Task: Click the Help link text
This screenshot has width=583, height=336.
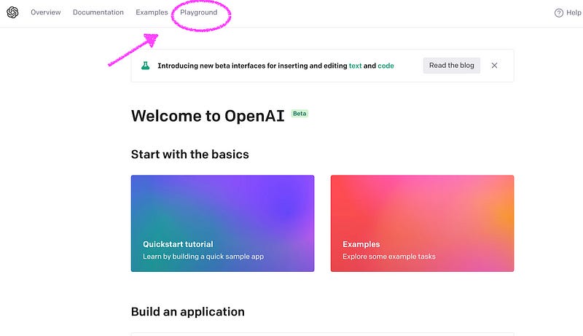Action: coord(574,12)
